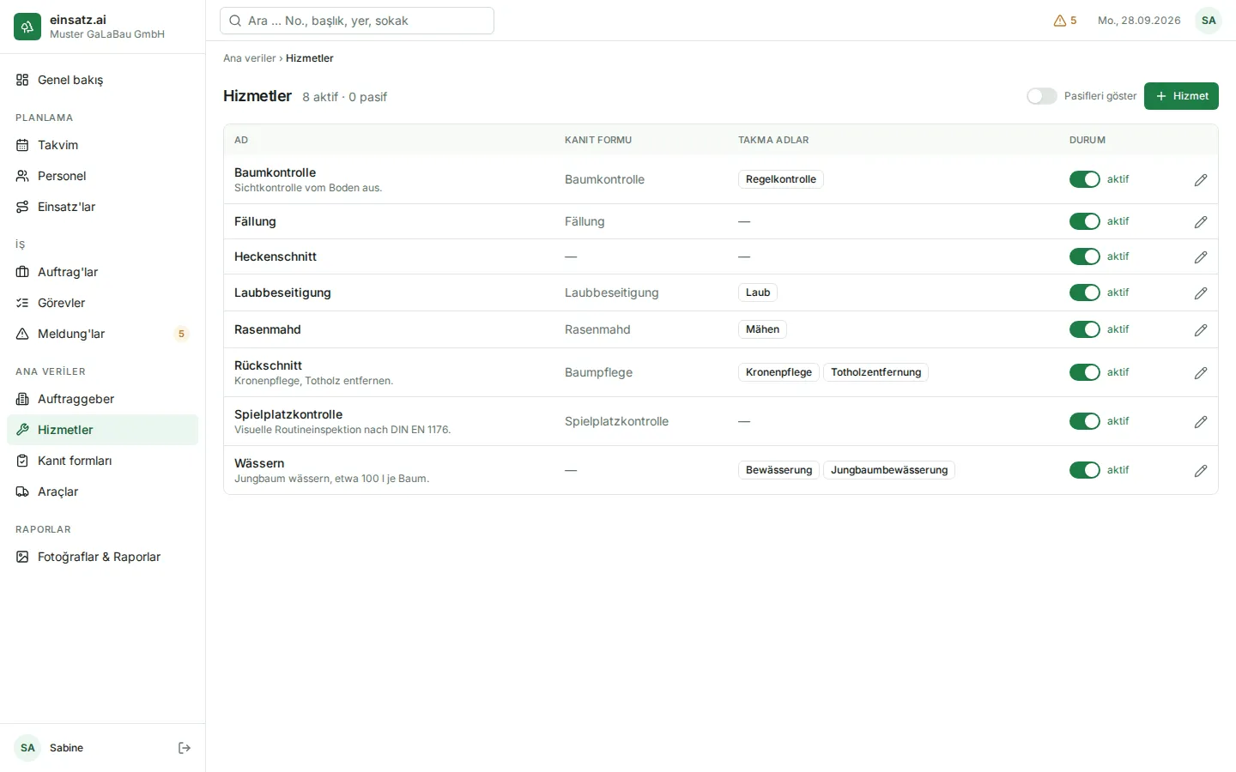
Task: Click the + Hizmet button
Action: pos(1181,96)
